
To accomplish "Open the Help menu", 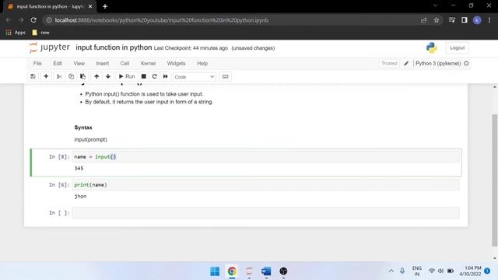I will pos(202,64).
